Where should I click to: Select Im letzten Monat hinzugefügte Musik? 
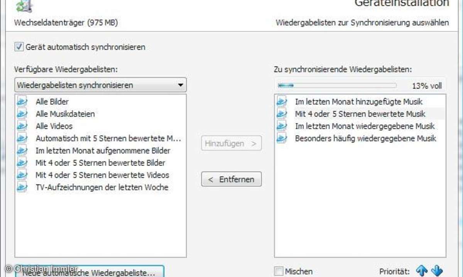point(358,102)
